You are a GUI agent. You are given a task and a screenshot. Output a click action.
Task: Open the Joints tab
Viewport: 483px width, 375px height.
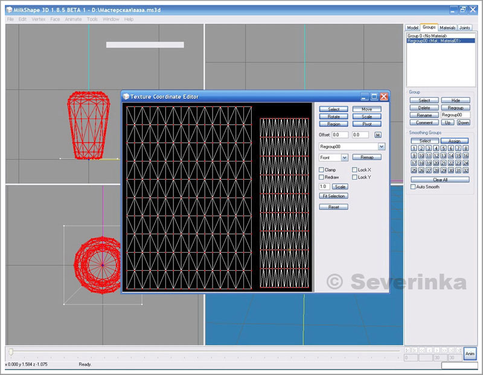[x=465, y=28]
